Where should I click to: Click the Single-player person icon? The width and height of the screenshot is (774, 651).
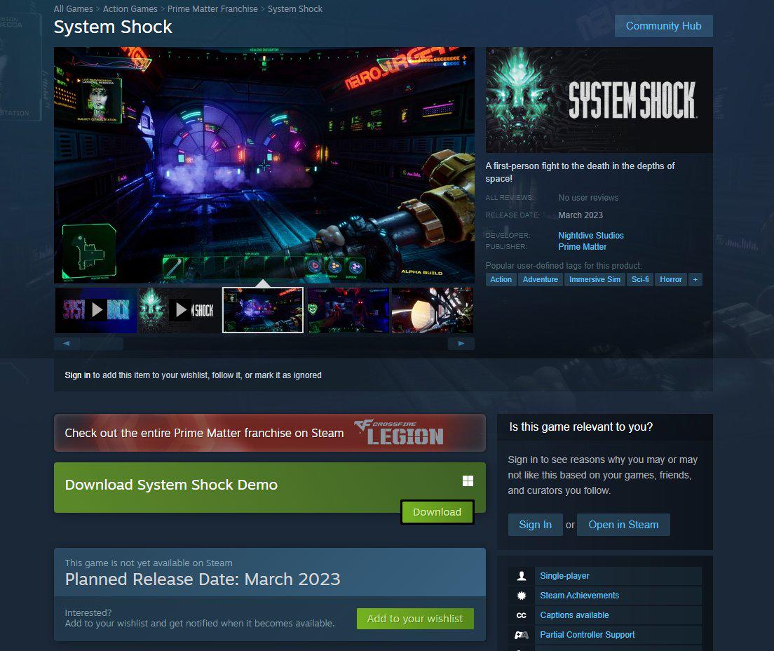[522, 576]
